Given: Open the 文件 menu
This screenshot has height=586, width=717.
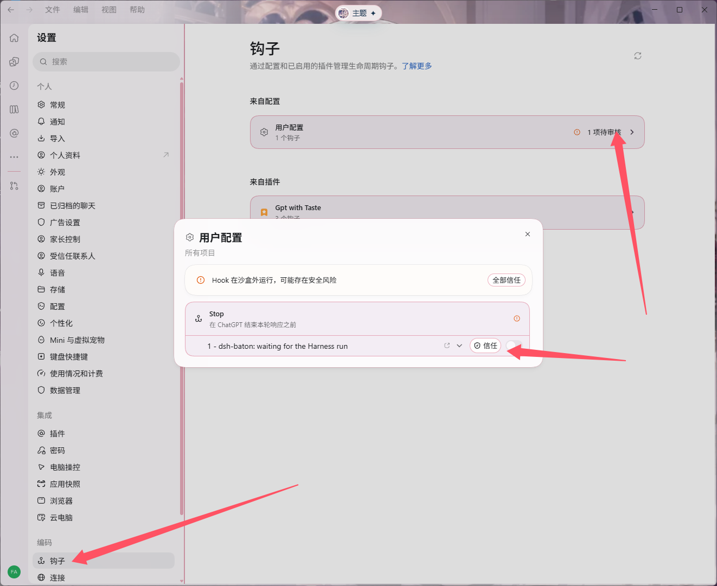Looking at the screenshot, I should pos(53,10).
